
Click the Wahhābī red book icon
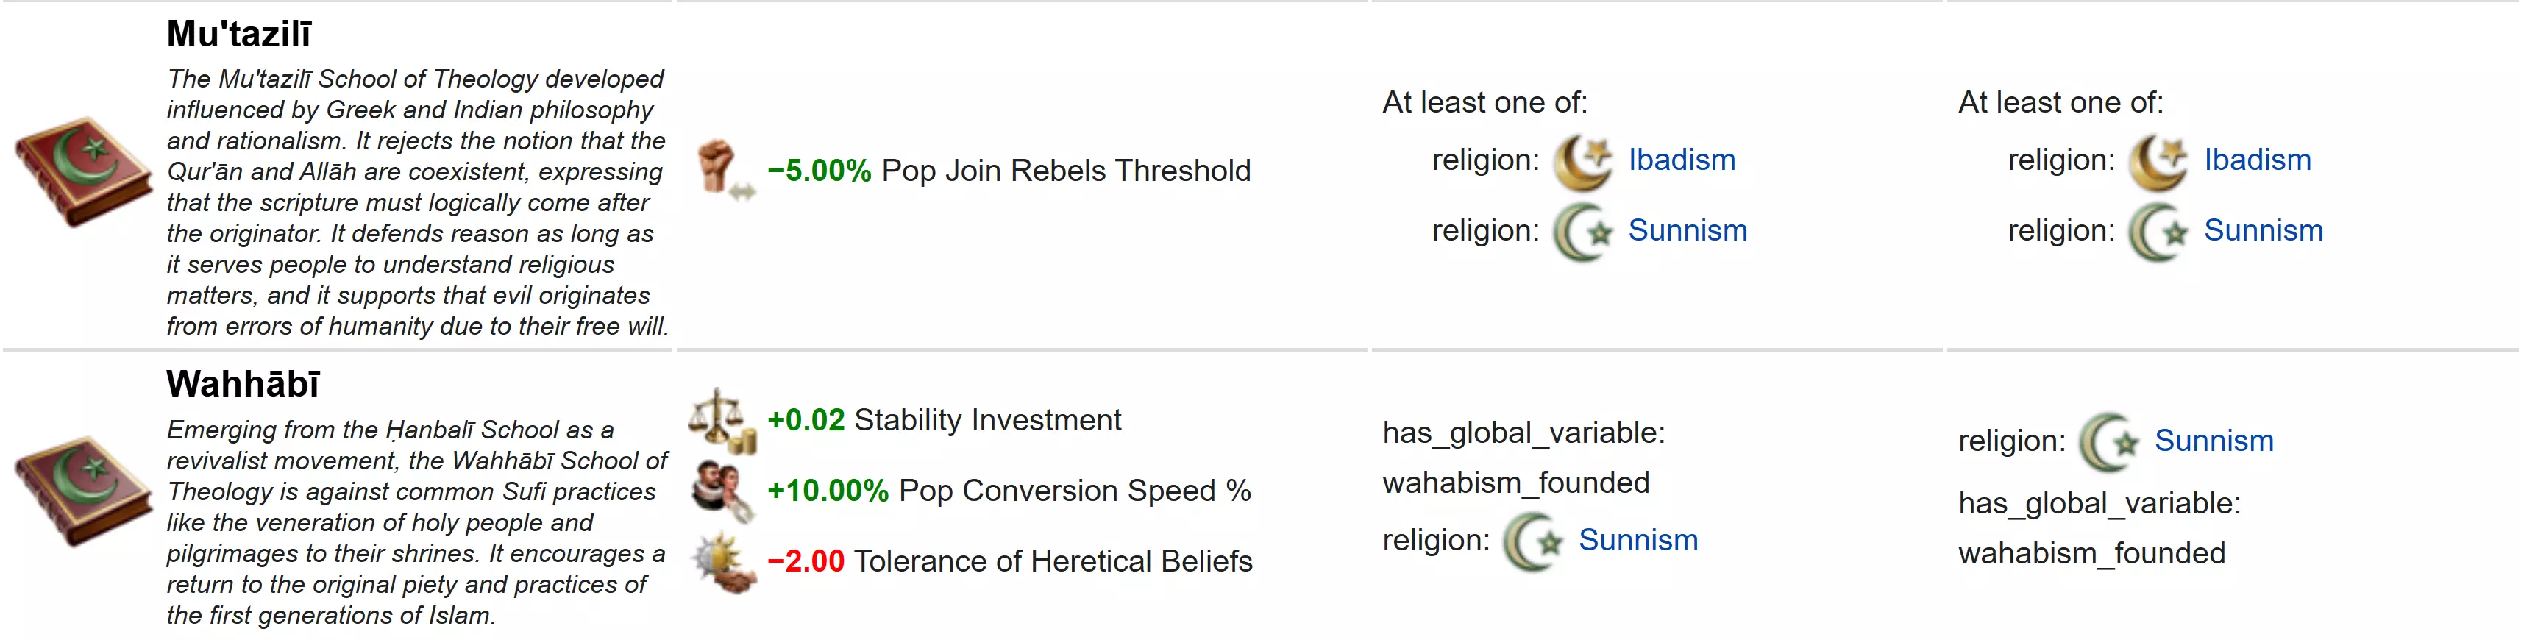[x=82, y=490]
